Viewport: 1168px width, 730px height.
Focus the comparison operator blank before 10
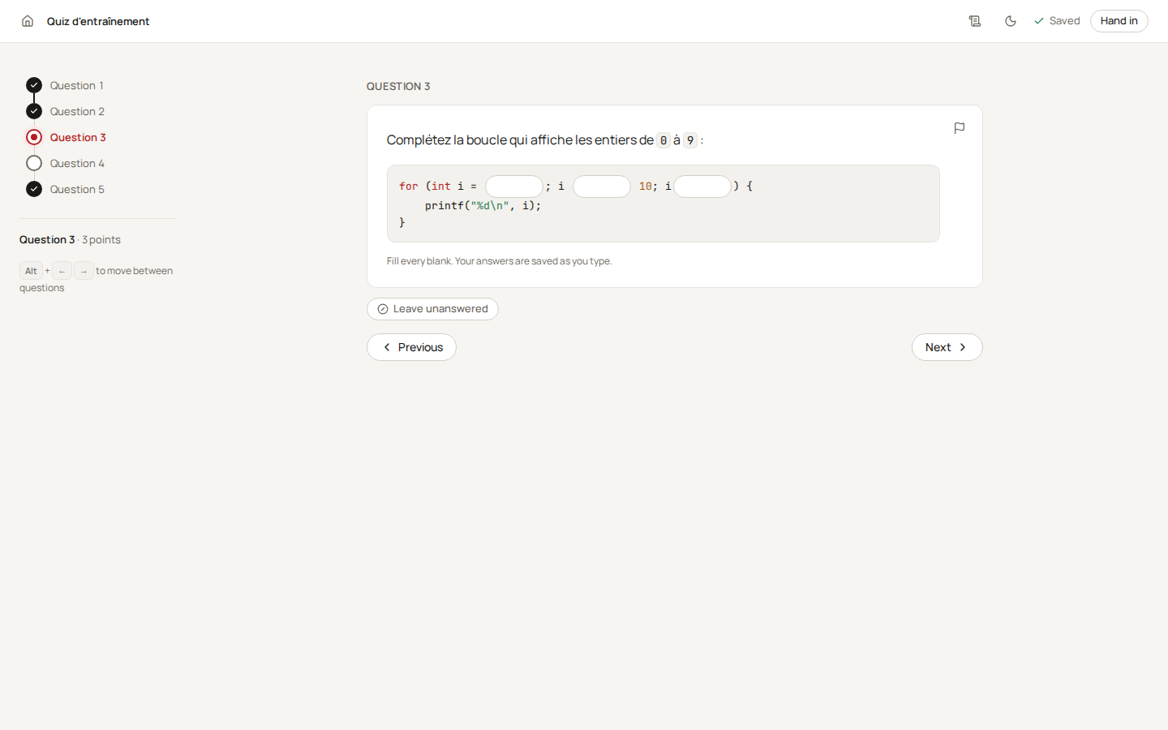coord(602,187)
